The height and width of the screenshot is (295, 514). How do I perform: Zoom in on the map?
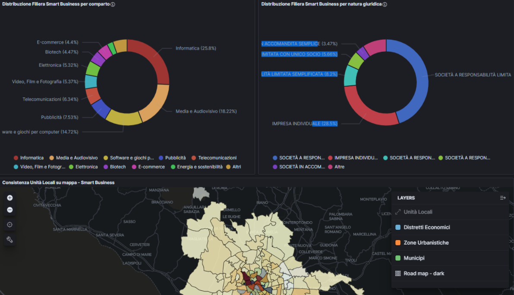[x=9, y=198]
